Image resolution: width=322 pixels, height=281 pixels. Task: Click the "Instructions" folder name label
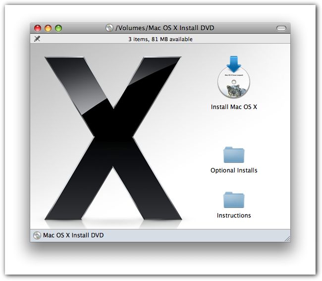click(234, 216)
